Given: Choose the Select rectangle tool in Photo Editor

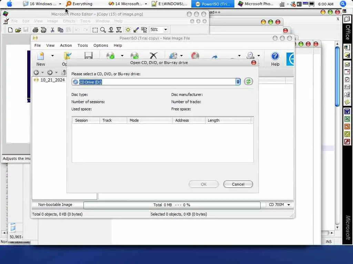Looking at the screenshot, I should 95,30.
